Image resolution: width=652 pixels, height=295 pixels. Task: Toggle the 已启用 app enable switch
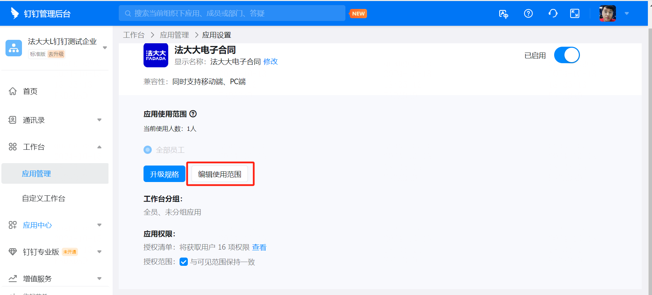(567, 55)
